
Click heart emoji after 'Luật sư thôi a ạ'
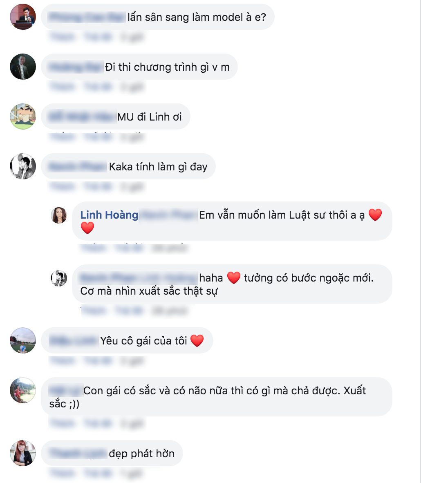[x=375, y=215]
